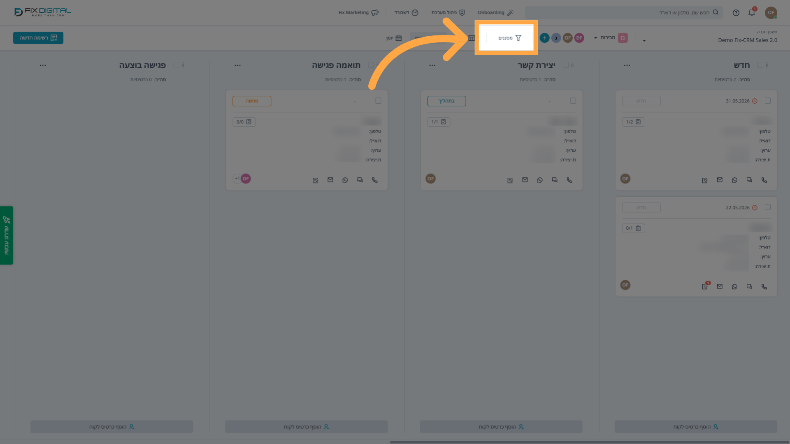
Task: Click the horizontal scrollbar at the bottom
Action: click(589, 442)
